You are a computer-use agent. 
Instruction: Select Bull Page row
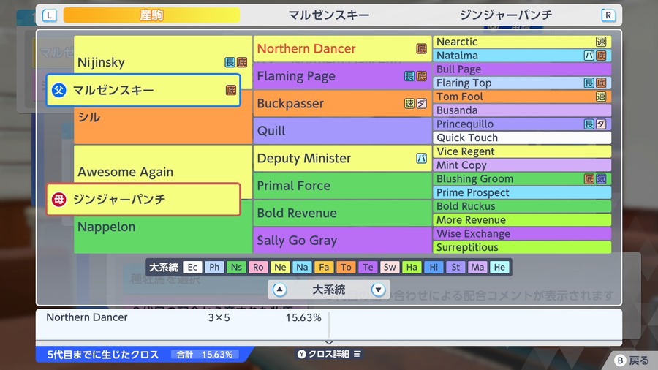pos(522,69)
